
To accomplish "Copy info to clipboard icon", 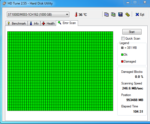I will click(106, 15).
